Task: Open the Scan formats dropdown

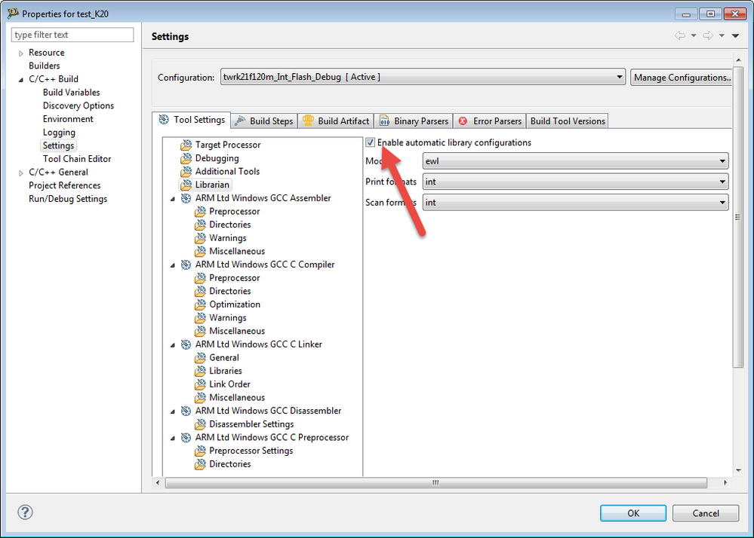Action: click(576, 203)
